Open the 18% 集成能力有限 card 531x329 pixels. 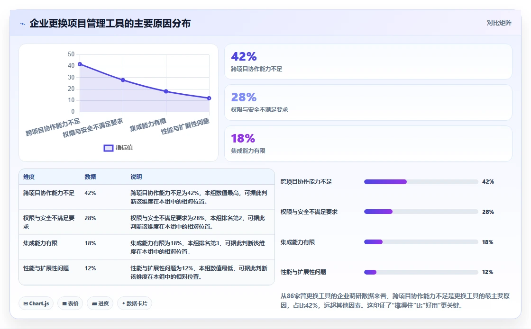click(x=368, y=144)
